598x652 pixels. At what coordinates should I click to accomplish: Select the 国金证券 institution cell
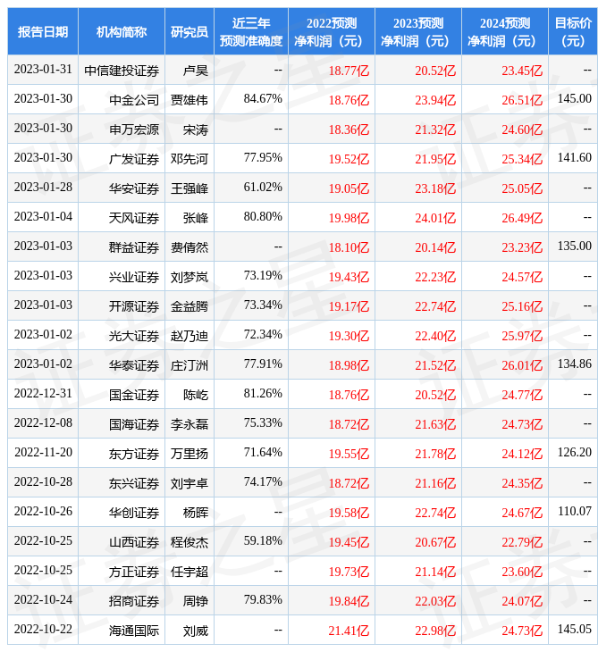click(x=122, y=395)
